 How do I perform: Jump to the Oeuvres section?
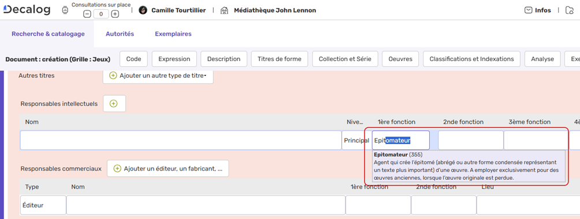(400, 59)
